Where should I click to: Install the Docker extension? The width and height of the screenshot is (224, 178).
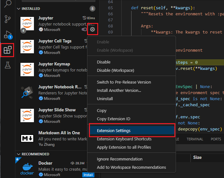pyautogui.click(x=88, y=175)
